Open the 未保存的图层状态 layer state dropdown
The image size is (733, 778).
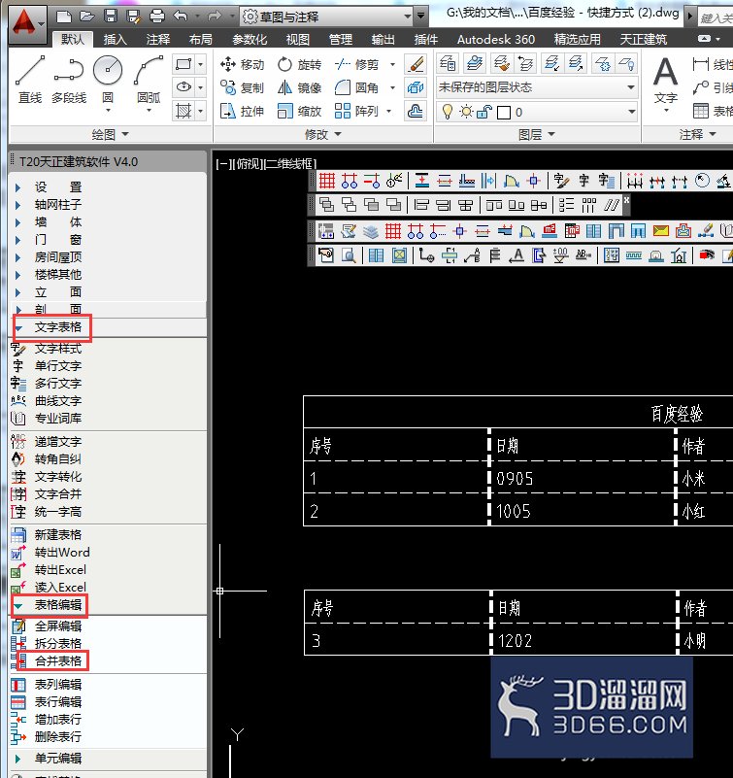click(536, 87)
